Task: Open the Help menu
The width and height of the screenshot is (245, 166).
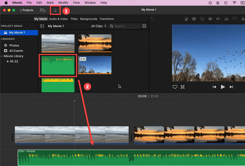Action: coord(104,3)
